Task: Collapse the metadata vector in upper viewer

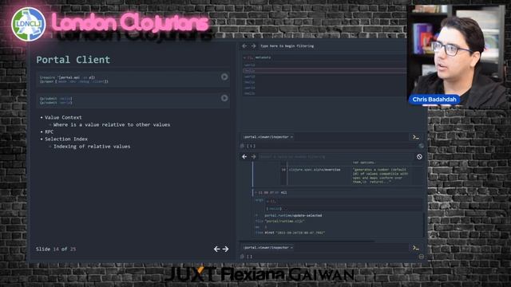Action: point(244,57)
